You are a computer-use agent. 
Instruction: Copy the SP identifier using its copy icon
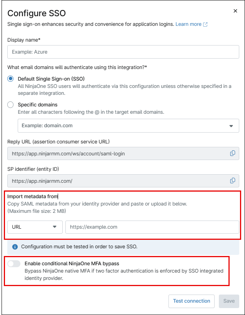click(232, 180)
